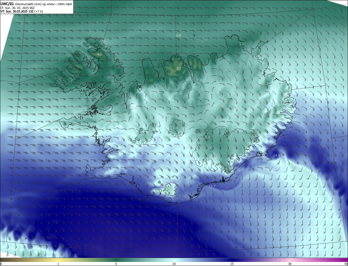Click the '30' tick on the color scale
The width and height of the screenshot is (348, 266).
tap(290, 264)
